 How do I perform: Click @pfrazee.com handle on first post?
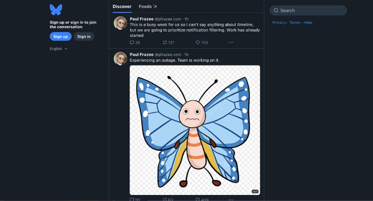(169, 19)
